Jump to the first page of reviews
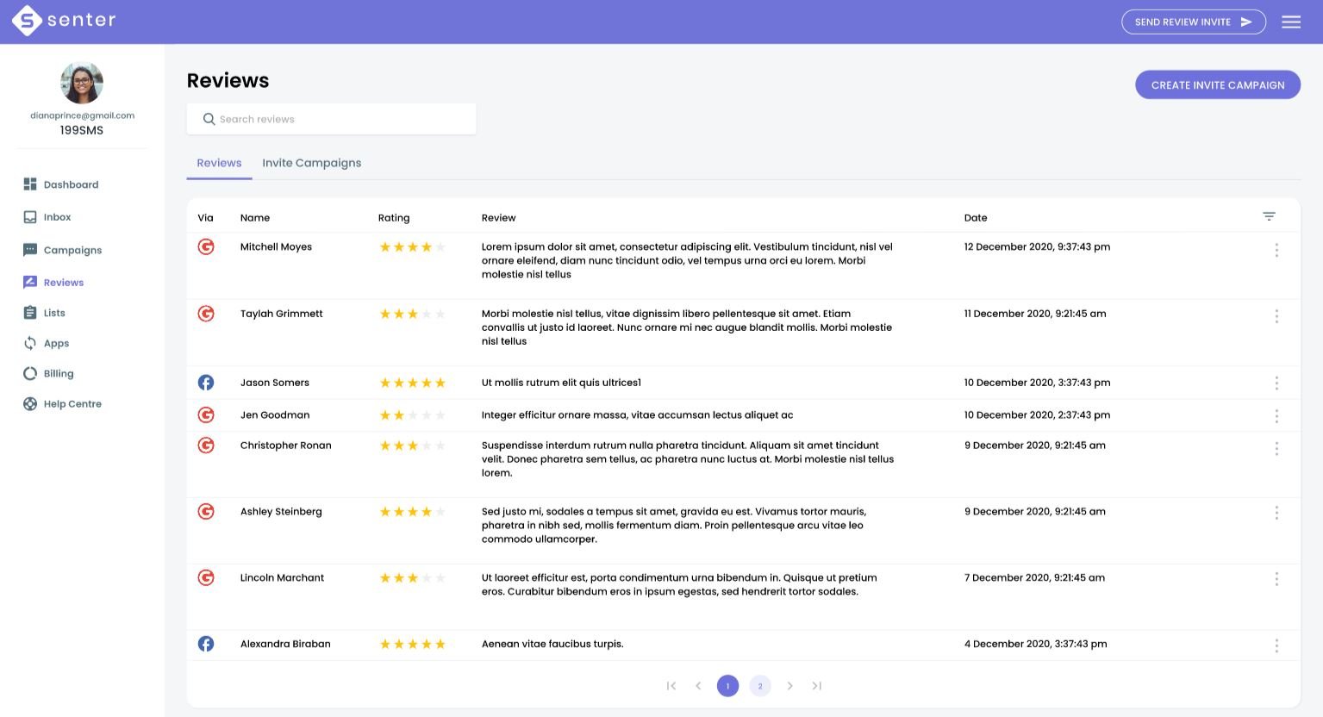 coord(671,686)
